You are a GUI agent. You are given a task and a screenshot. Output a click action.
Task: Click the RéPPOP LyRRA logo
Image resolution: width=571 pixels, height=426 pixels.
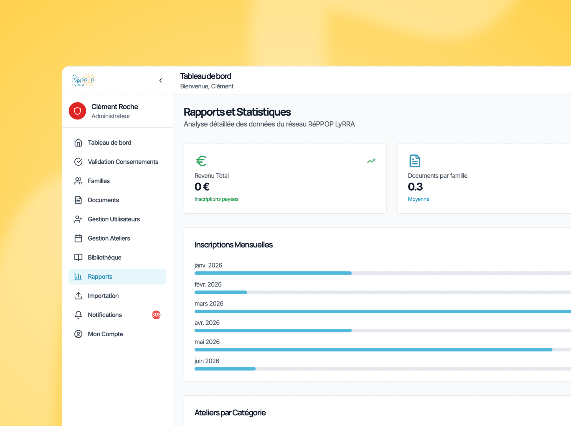(84, 80)
